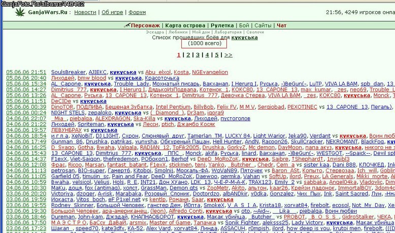
Task: Open the Новости link
Action: click(x=85, y=12)
